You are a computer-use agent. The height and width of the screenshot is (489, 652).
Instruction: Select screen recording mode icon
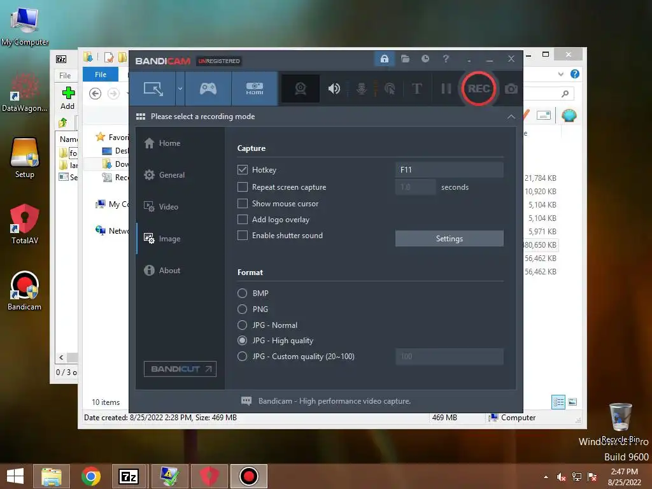[x=153, y=89]
